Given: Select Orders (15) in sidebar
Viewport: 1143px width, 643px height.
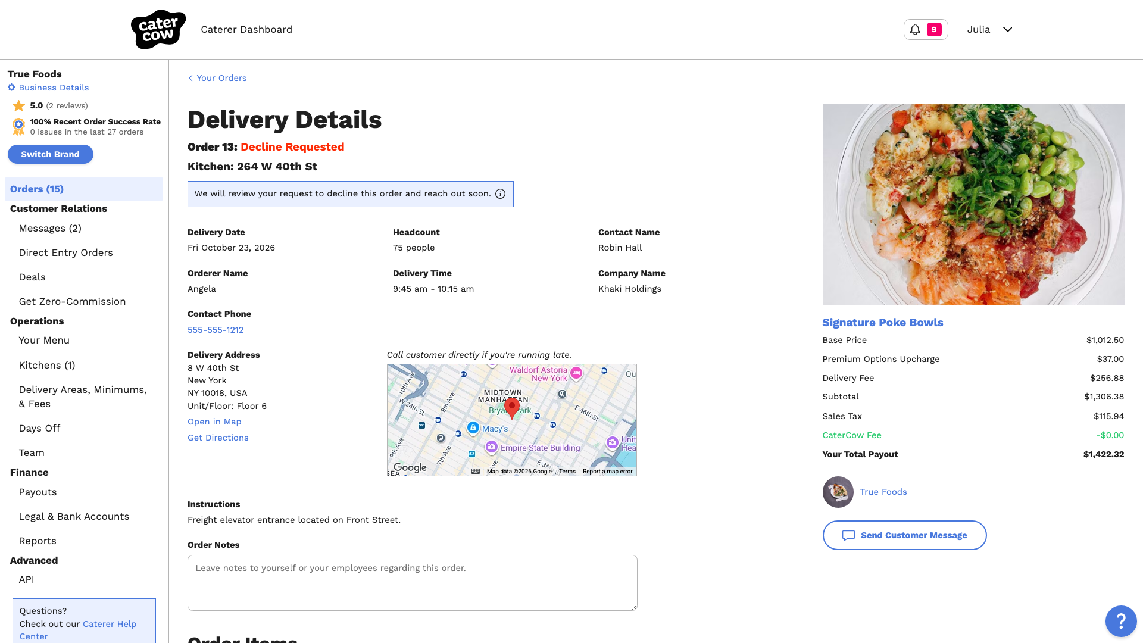Looking at the screenshot, I should point(84,189).
